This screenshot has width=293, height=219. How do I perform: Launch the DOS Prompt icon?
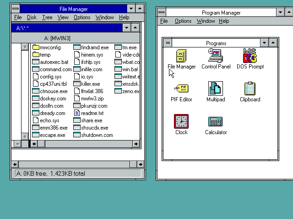pyautogui.click(x=250, y=56)
